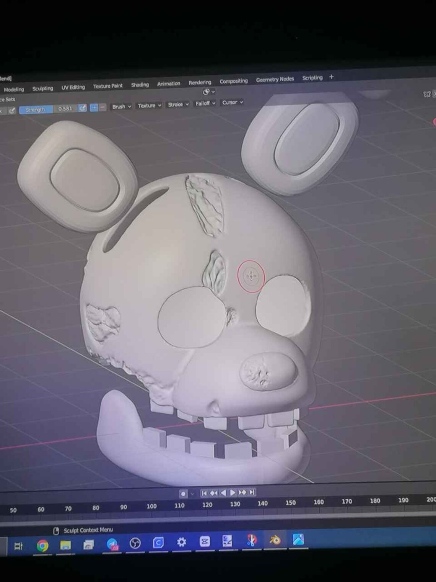Open Photos app from the taskbar

click(x=298, y=539)
